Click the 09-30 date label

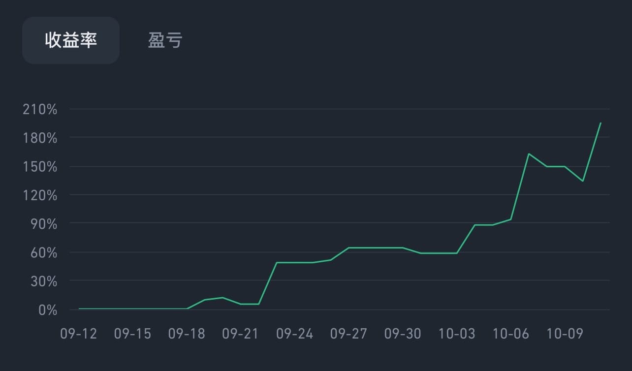point(403,334)
